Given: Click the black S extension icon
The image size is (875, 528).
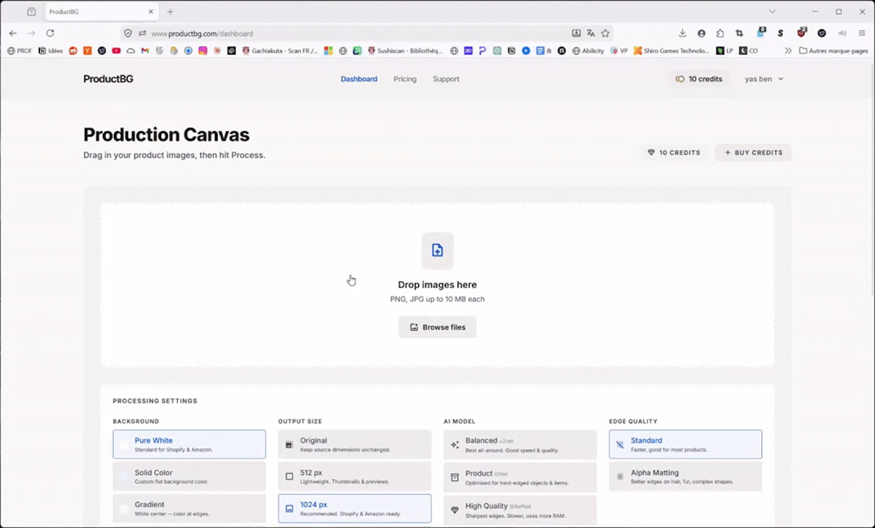Looking at the screenshot, I should pyautogui.click(x=780, y=33).
